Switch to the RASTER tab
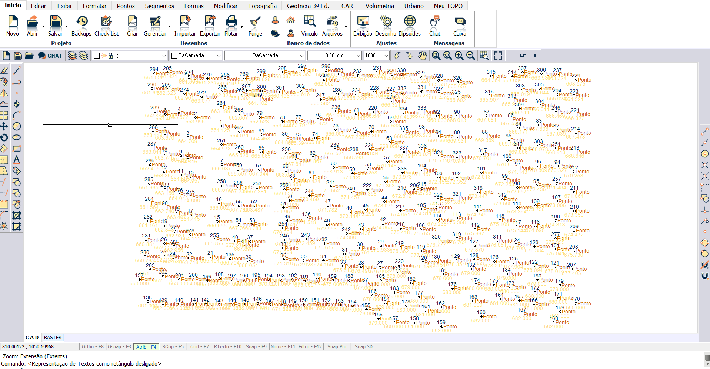The image size is (710, 369). [53, 338]
